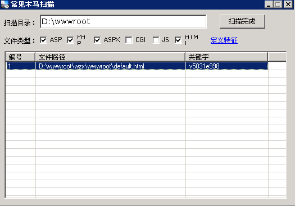
Task: Click the app icon in title bar
Action: click(4, 4)
